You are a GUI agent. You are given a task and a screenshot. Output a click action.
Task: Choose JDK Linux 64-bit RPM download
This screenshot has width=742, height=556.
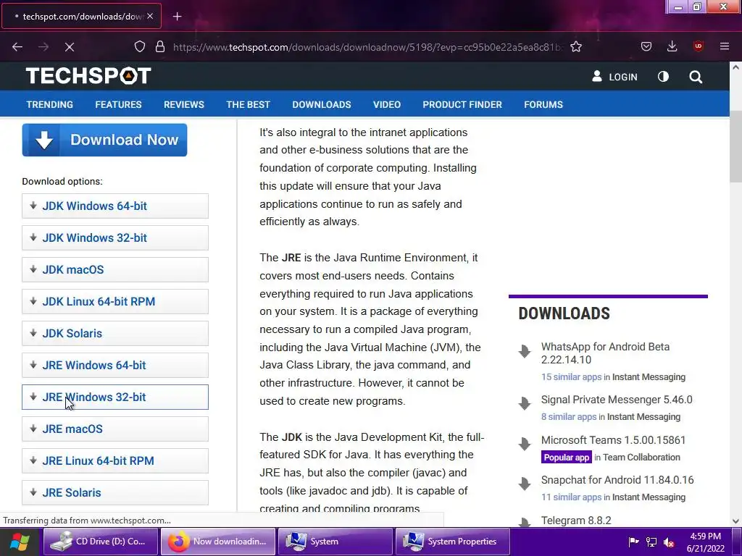[x=115, y=302]
